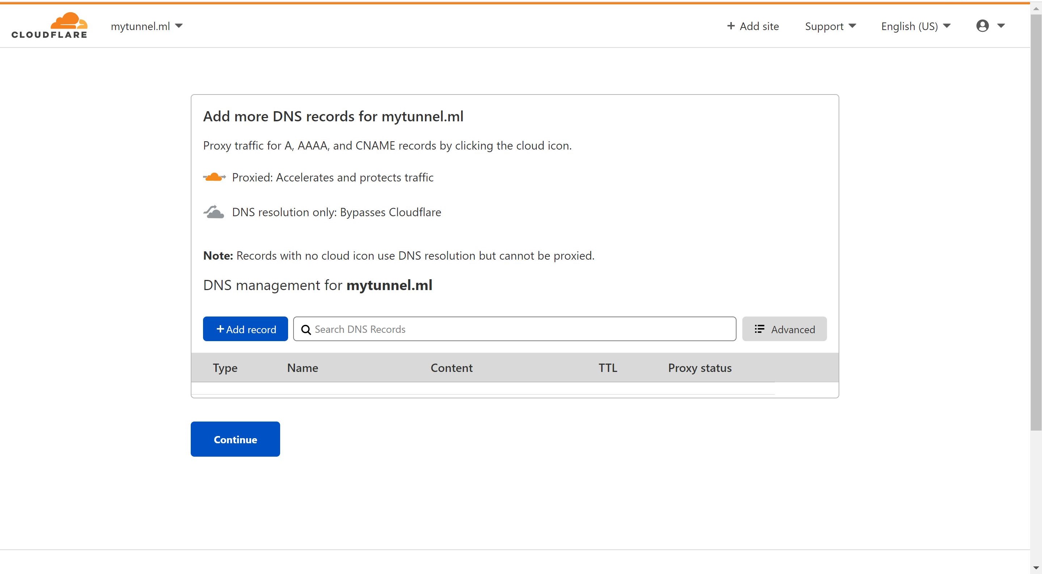Open the English (US) language dropdown
The height and width of the screenshot is (574, 1042).
pos(916,26)
